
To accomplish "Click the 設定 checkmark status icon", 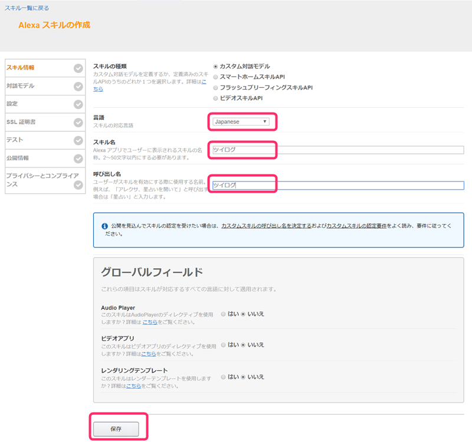I will point(78,104).
